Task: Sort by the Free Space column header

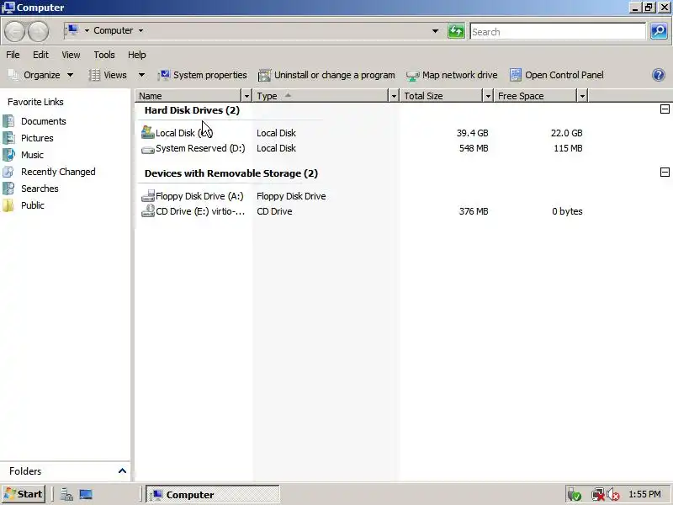Action: [535, 96]
